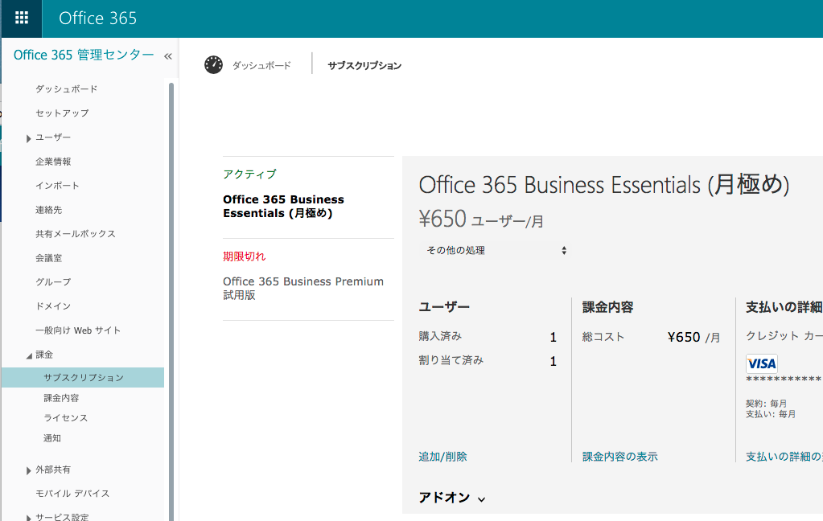The image size is (823, 521).
Task: Click the 購入済み row label
Action: point(440,336)
